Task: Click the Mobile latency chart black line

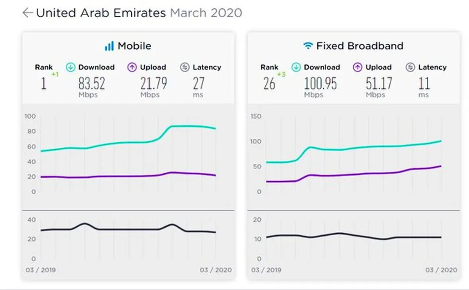Action: click(x=129, y=229)
